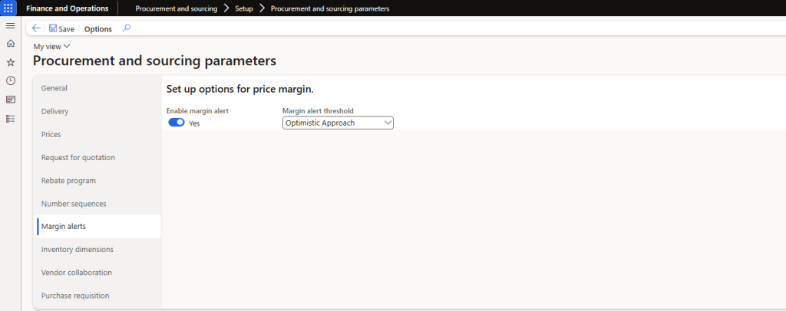Open Workspaces icon in sidebar
Image resolution: width=786 pixels, height=311 pixels.
click(x=10, y=100)
